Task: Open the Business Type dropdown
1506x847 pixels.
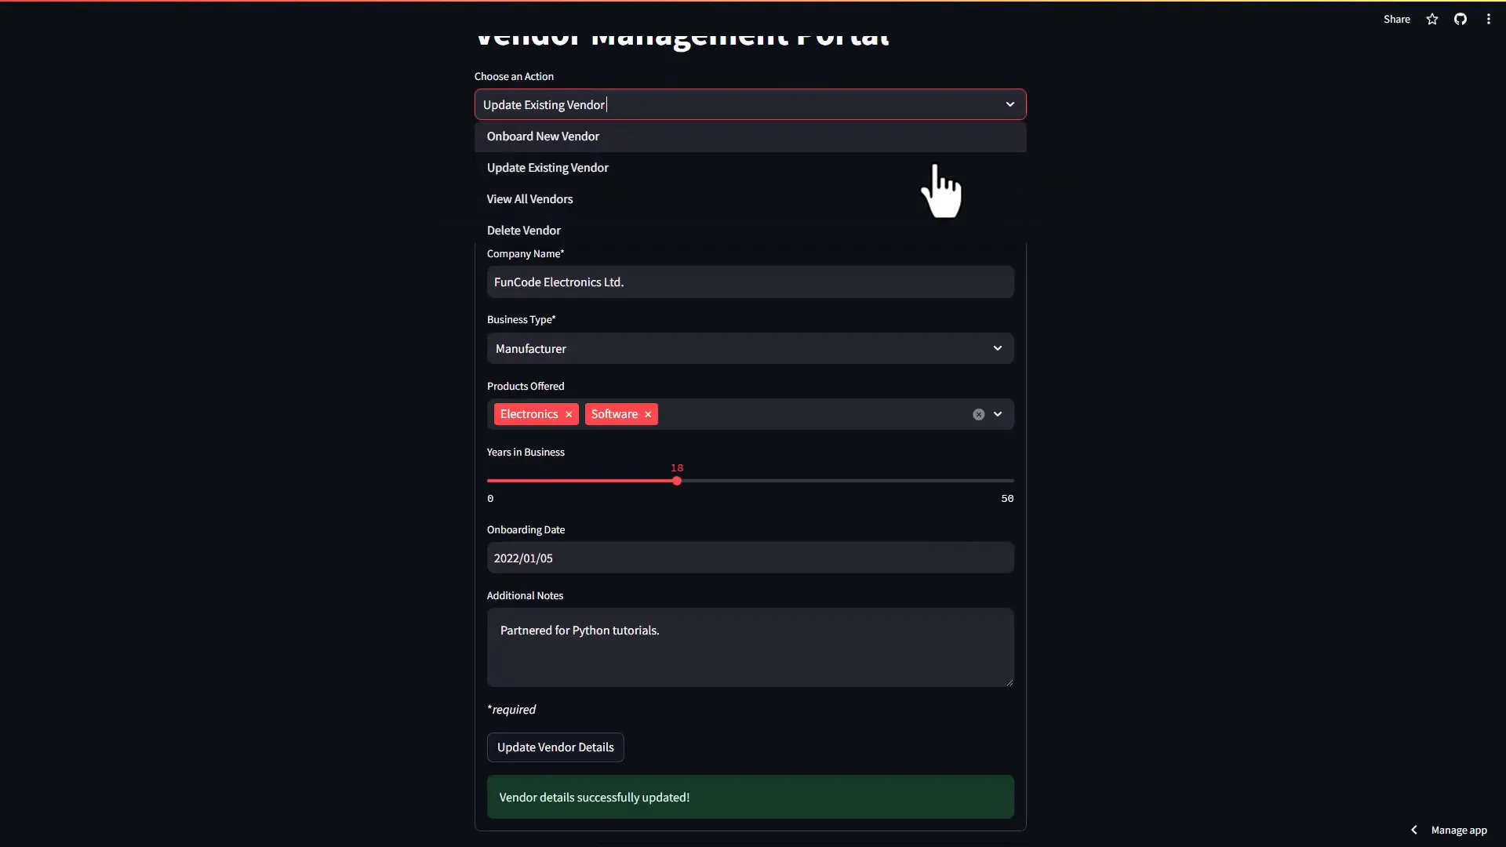Action: (997, 348)
